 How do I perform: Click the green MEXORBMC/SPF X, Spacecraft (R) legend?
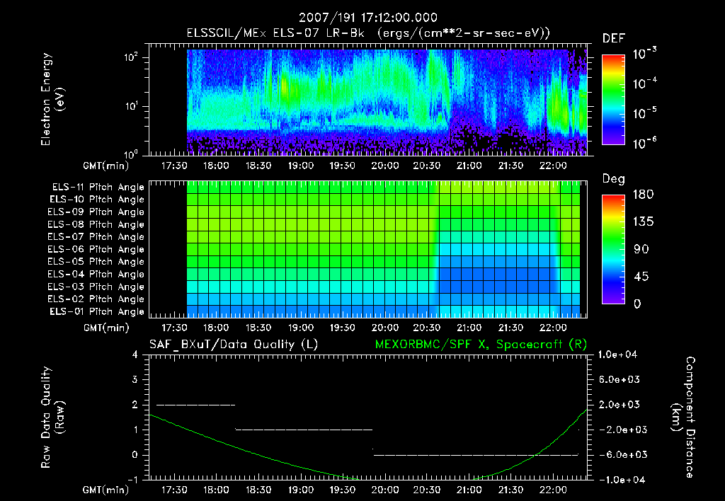coord(481,345)
